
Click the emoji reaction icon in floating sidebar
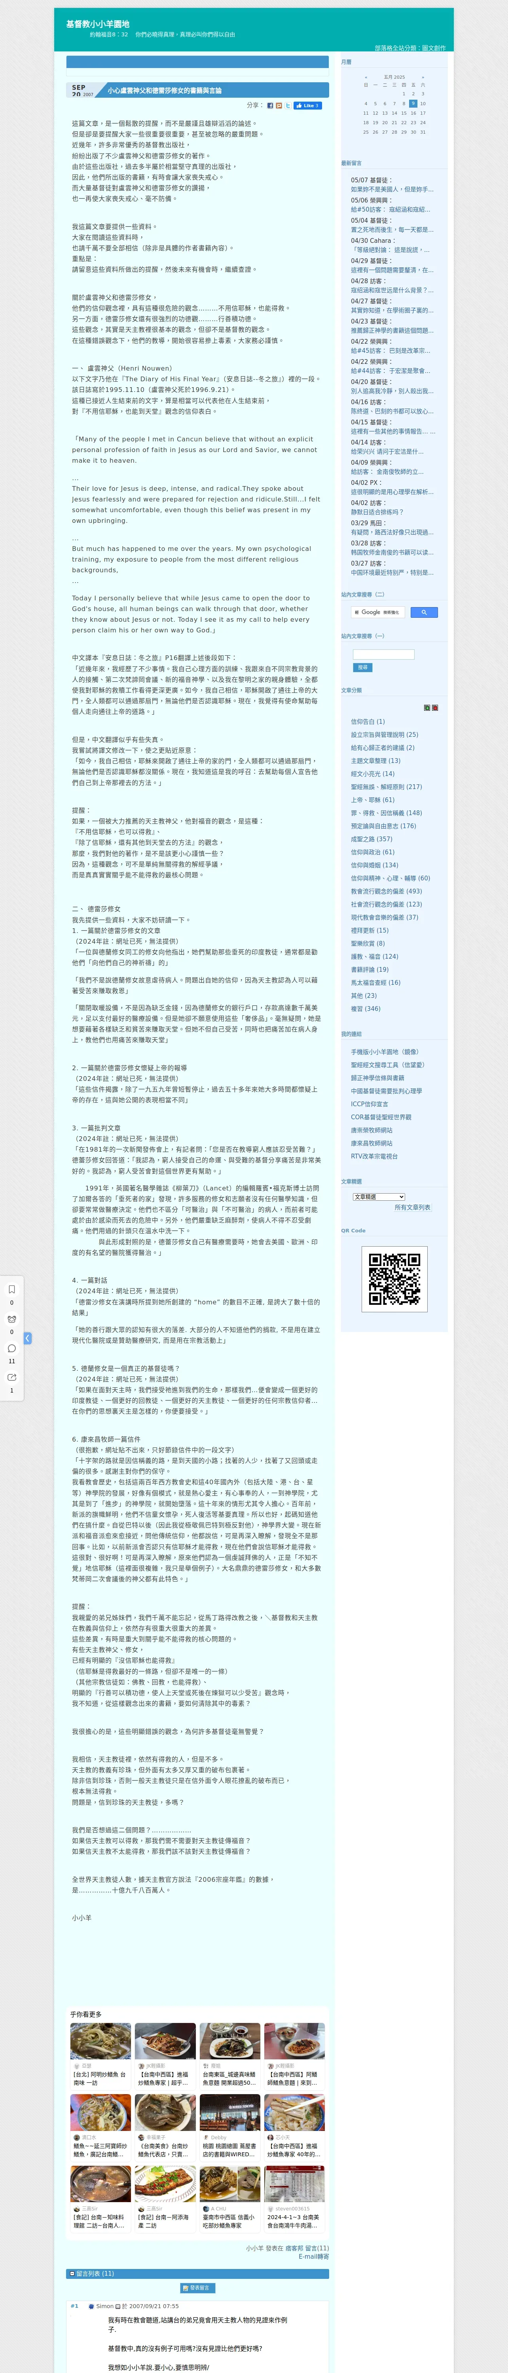click(x=11, y=1318)
